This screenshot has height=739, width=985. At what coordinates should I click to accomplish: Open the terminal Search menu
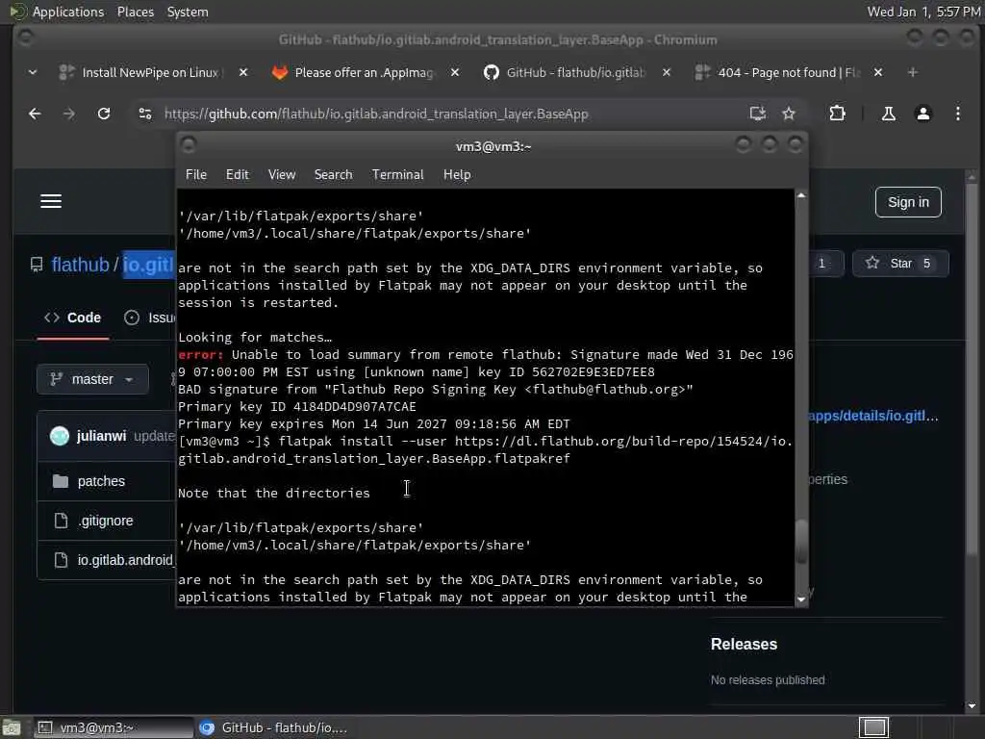pyautogui.click(x=333, y=175)
